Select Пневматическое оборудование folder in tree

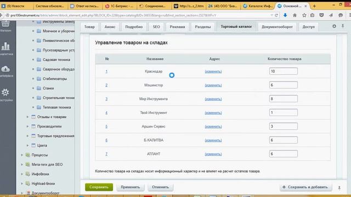coord(59,40)
